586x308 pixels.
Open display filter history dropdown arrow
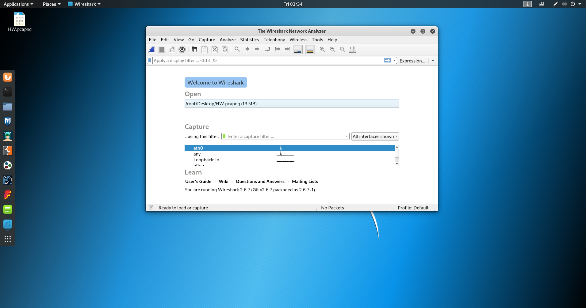coord(395,61)
